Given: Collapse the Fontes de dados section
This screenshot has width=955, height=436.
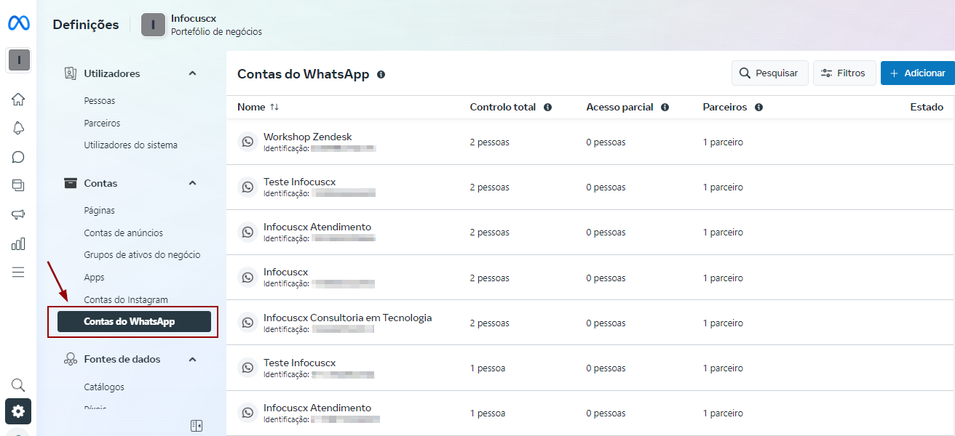Looking at the screenshot, I should coord(192,359).
